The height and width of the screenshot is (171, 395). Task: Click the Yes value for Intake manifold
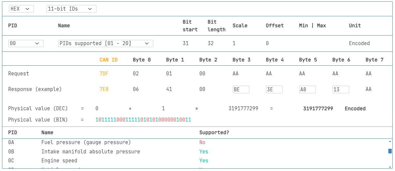click(204, 152)
